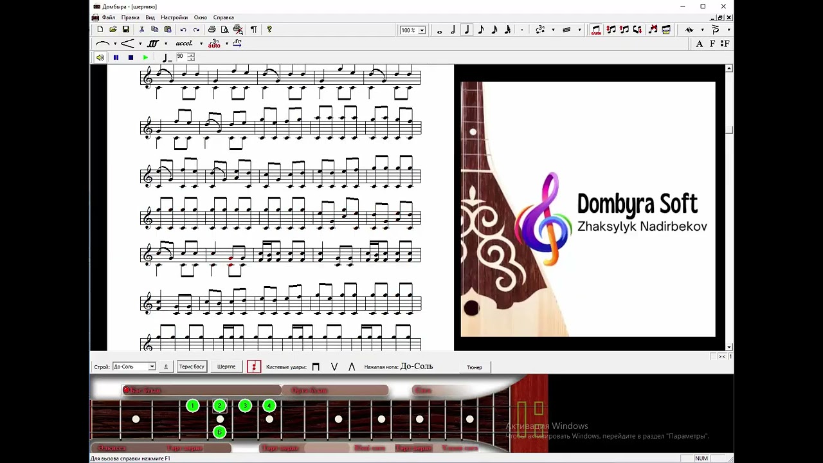Viewport: 823px width, 463px height.
Task: Click green finger marker 1 on fretboard
Action: pos(192,406)
